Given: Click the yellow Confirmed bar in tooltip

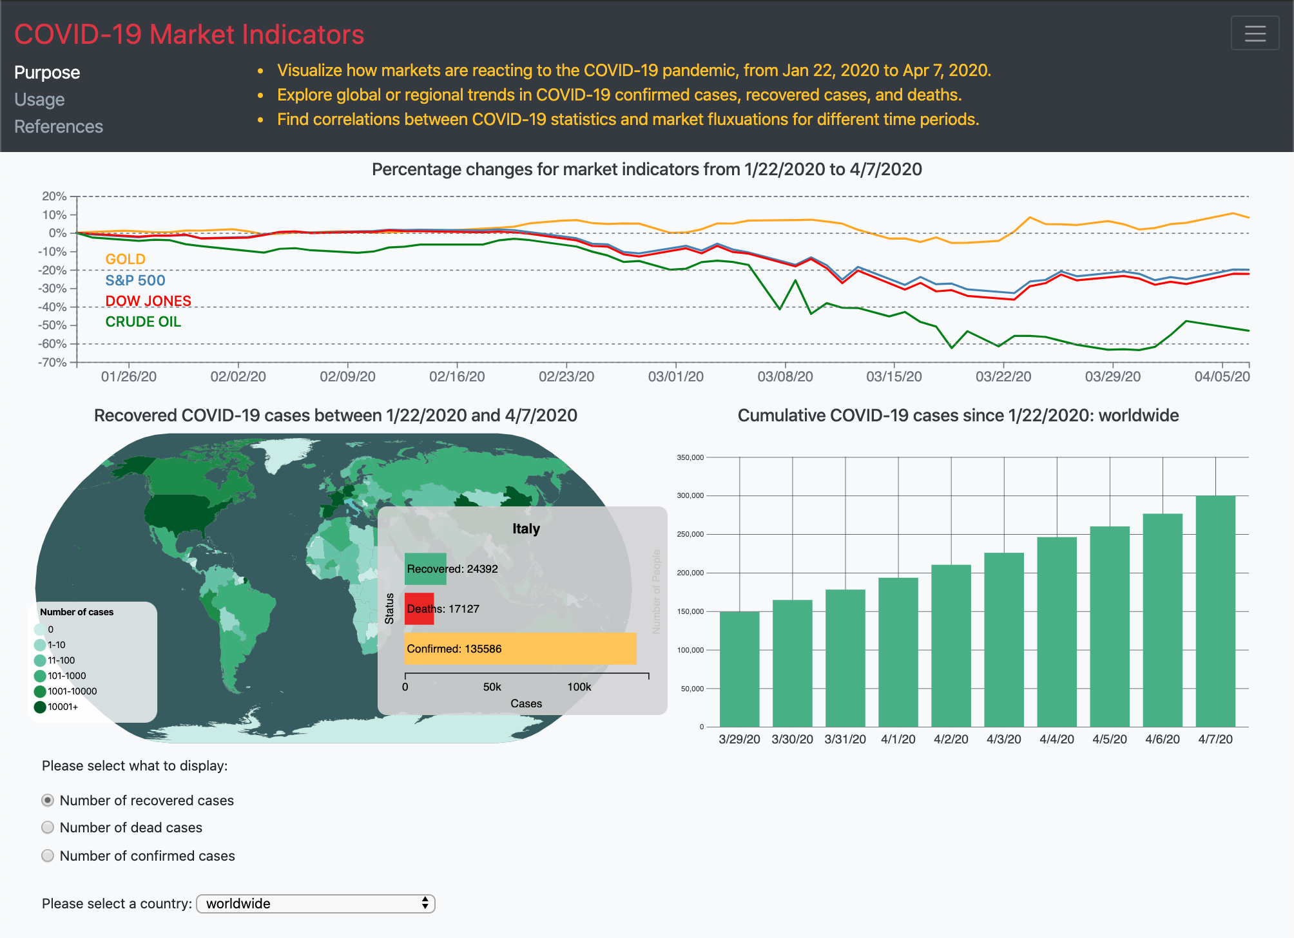Looking at the screenshot, I should click(x=519, y=649).
